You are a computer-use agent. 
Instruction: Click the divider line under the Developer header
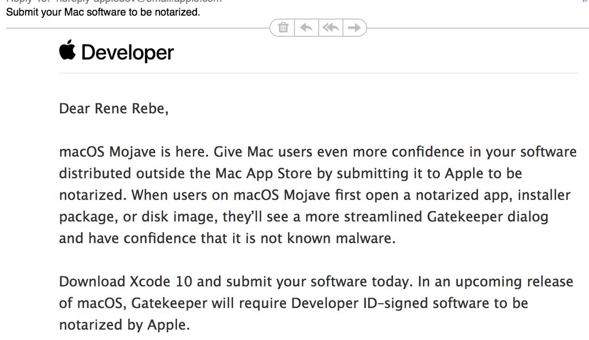pos(319,75)
